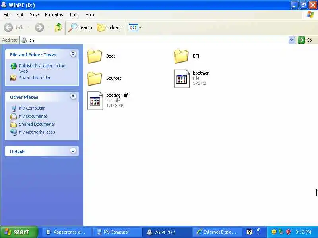Click the Windows flag logo
Viewport: 318px width, 238px height.
click(x=310, y=15)
